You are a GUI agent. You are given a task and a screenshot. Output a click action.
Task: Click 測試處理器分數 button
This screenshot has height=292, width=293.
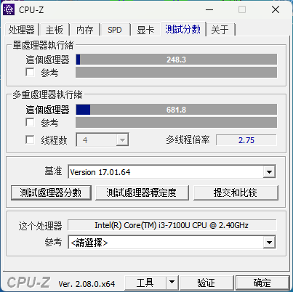click(x=51, y=192)
